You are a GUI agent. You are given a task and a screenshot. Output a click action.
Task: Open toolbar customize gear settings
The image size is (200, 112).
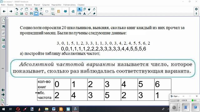tap(196, 9)
